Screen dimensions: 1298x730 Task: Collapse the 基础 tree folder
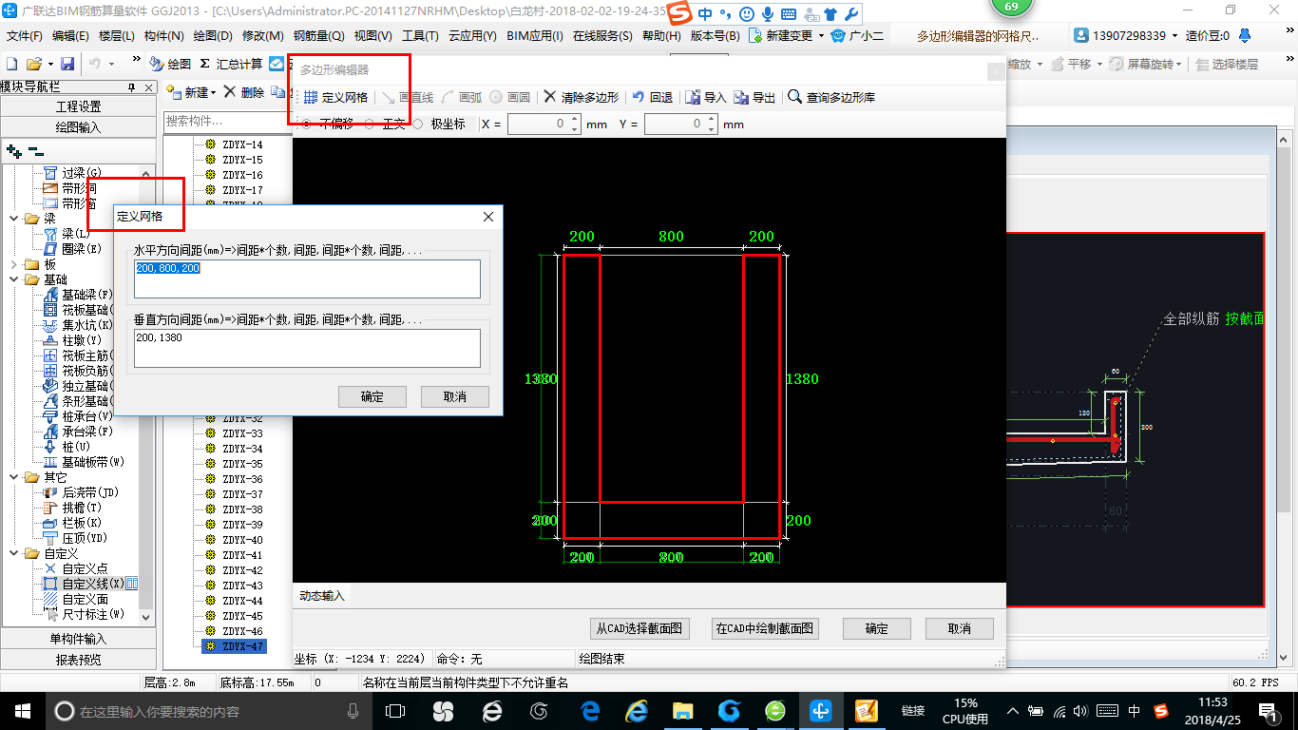tap(14, 279)
